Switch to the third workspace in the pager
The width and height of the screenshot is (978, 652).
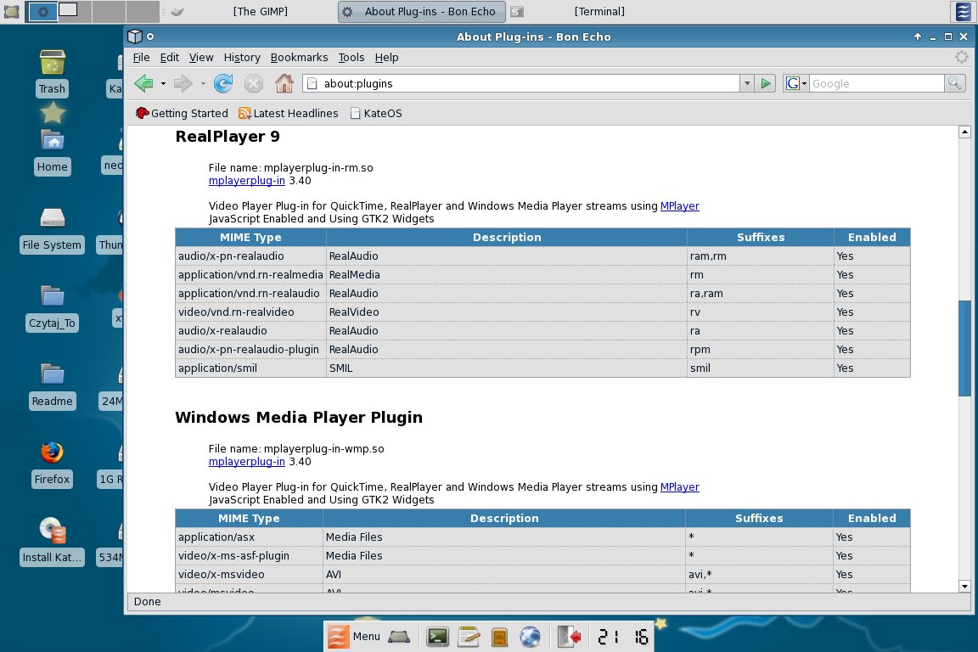(x=109, y=11)
